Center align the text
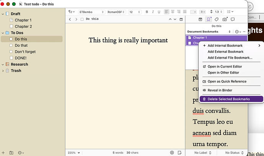The width and height of the screenshot is (264, 156). pyautogui.click(x=173, y=11)
